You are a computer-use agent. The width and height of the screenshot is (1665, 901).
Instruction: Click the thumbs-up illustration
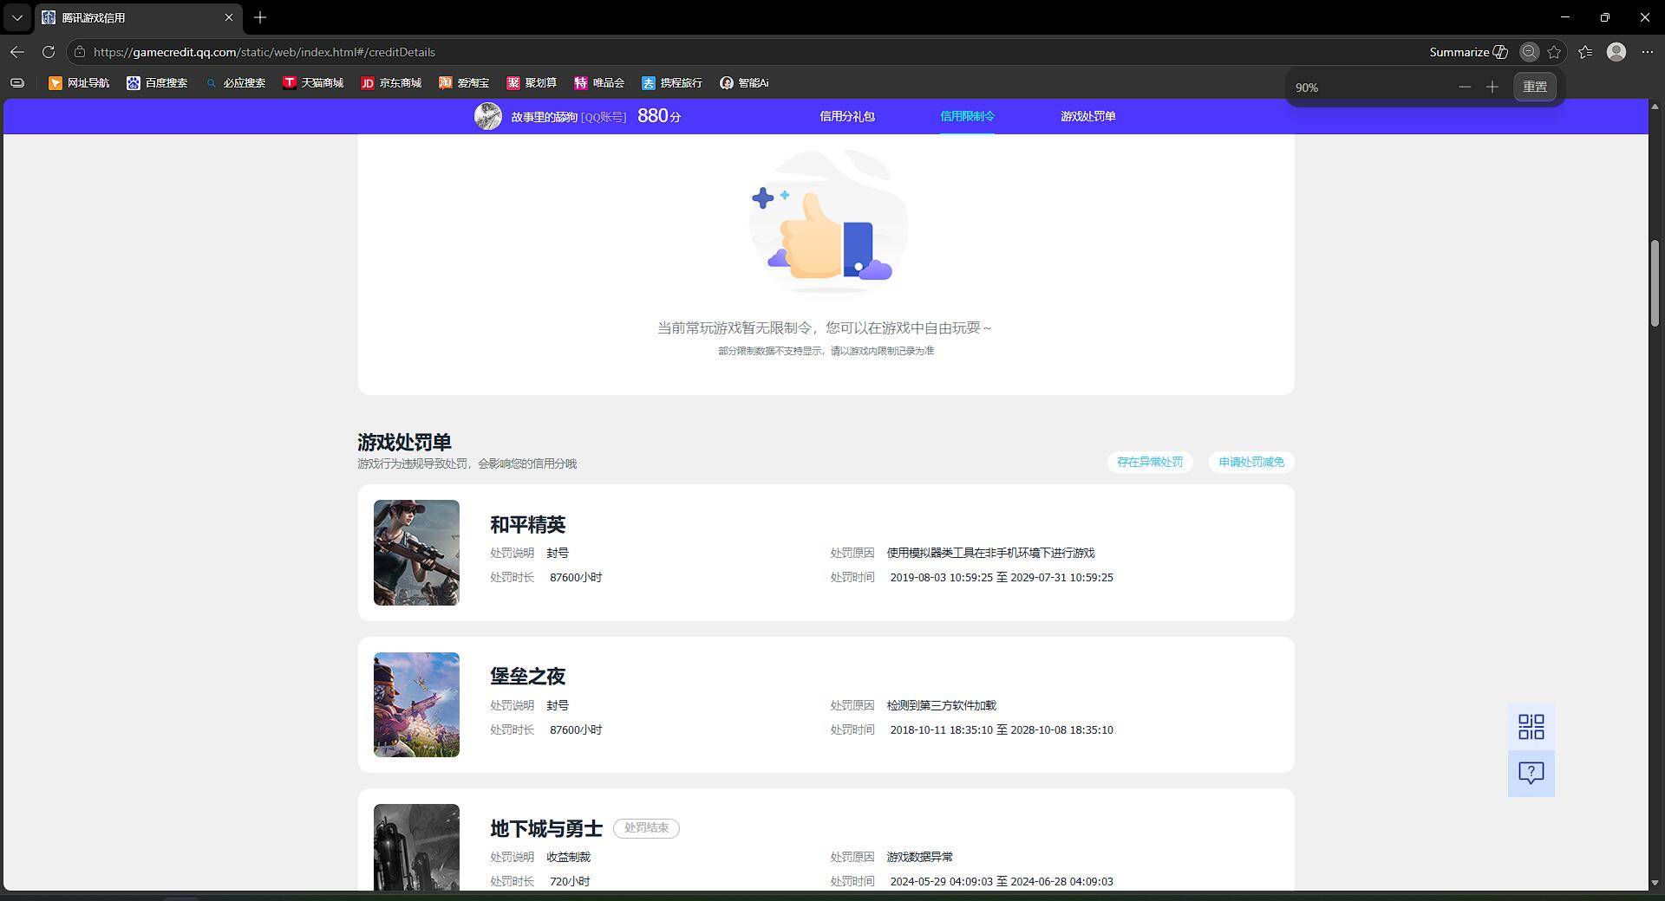coord(828,223)
